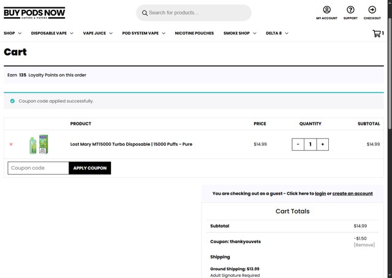Open the shopping cart icon

(377, 34)
